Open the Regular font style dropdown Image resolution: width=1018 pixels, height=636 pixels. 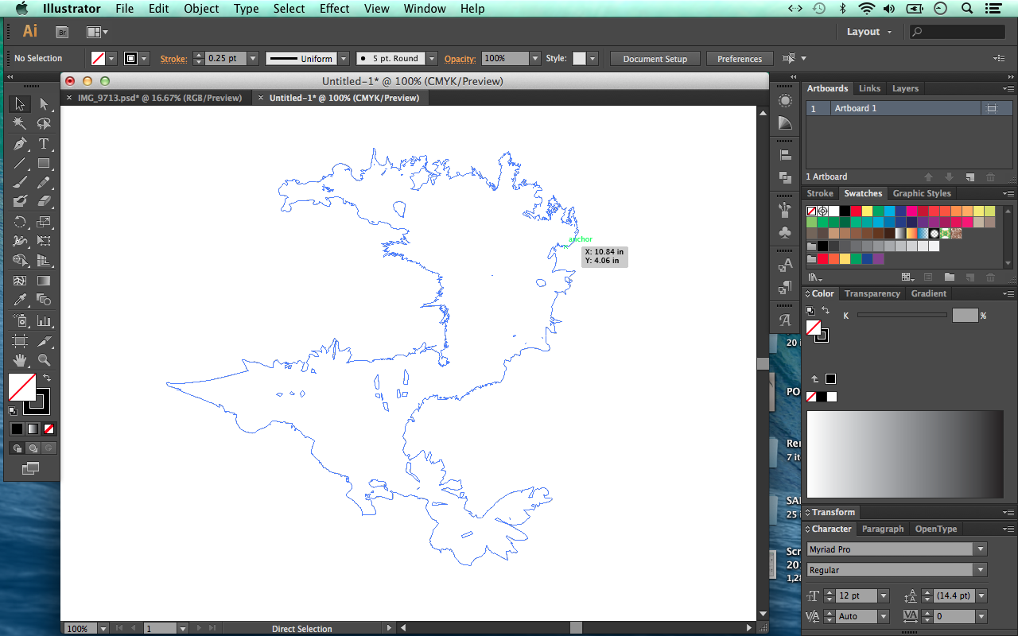tap(981, 570)
